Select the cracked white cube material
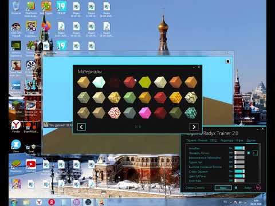 191,97
